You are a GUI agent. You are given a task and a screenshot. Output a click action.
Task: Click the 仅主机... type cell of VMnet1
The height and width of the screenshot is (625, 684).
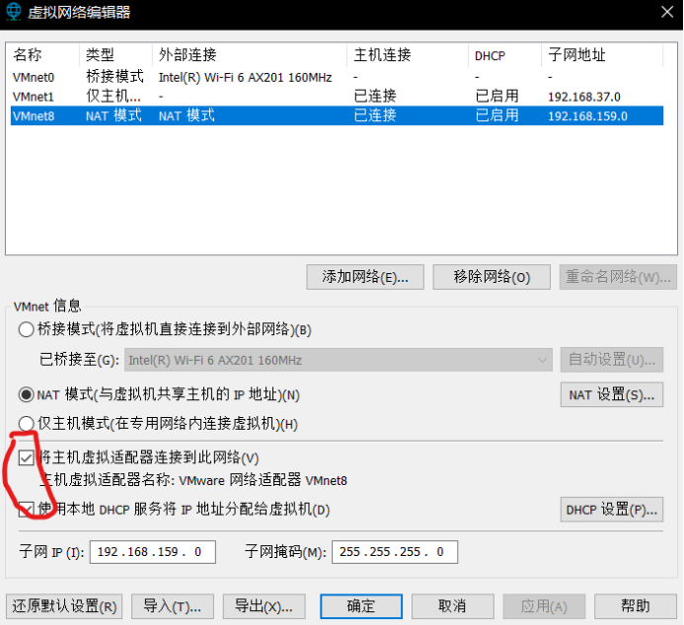pyautogui.click(x=114, y=96)
